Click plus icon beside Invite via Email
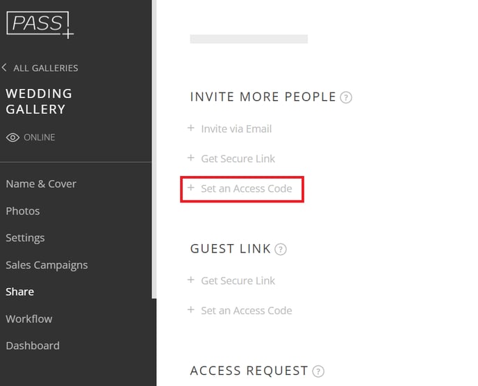 pos(191,128)
